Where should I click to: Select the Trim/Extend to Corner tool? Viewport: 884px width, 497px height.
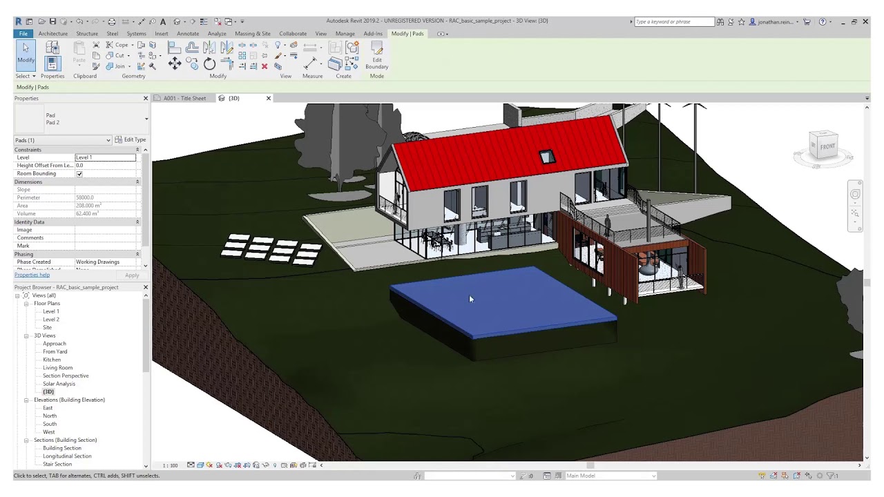pos(227,64)
